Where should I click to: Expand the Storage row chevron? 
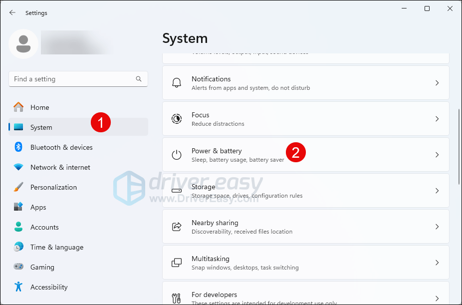[437, 191]
